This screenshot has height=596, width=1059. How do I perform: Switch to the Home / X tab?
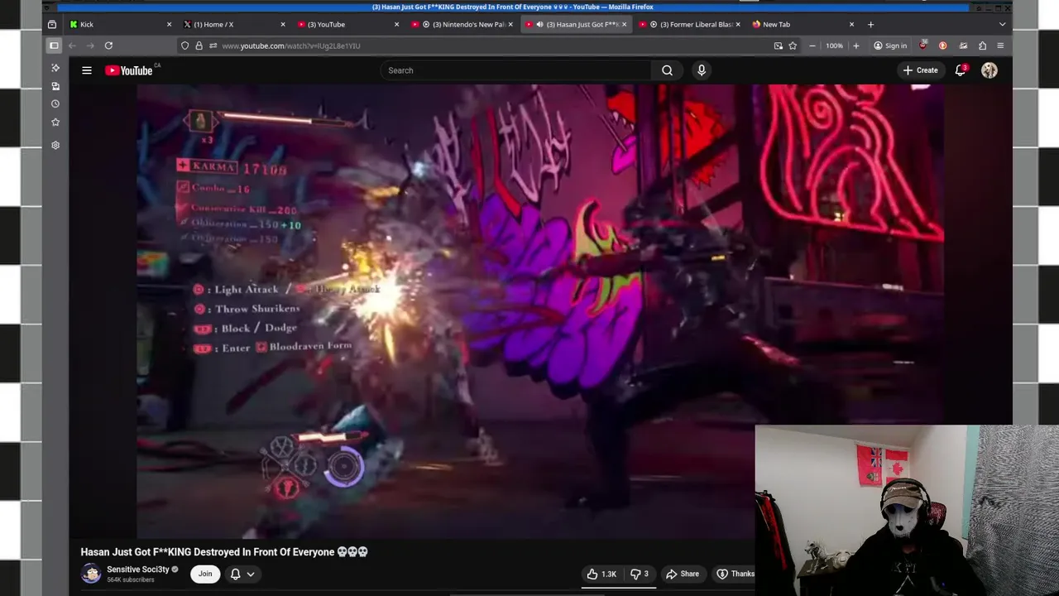point(234,25)
